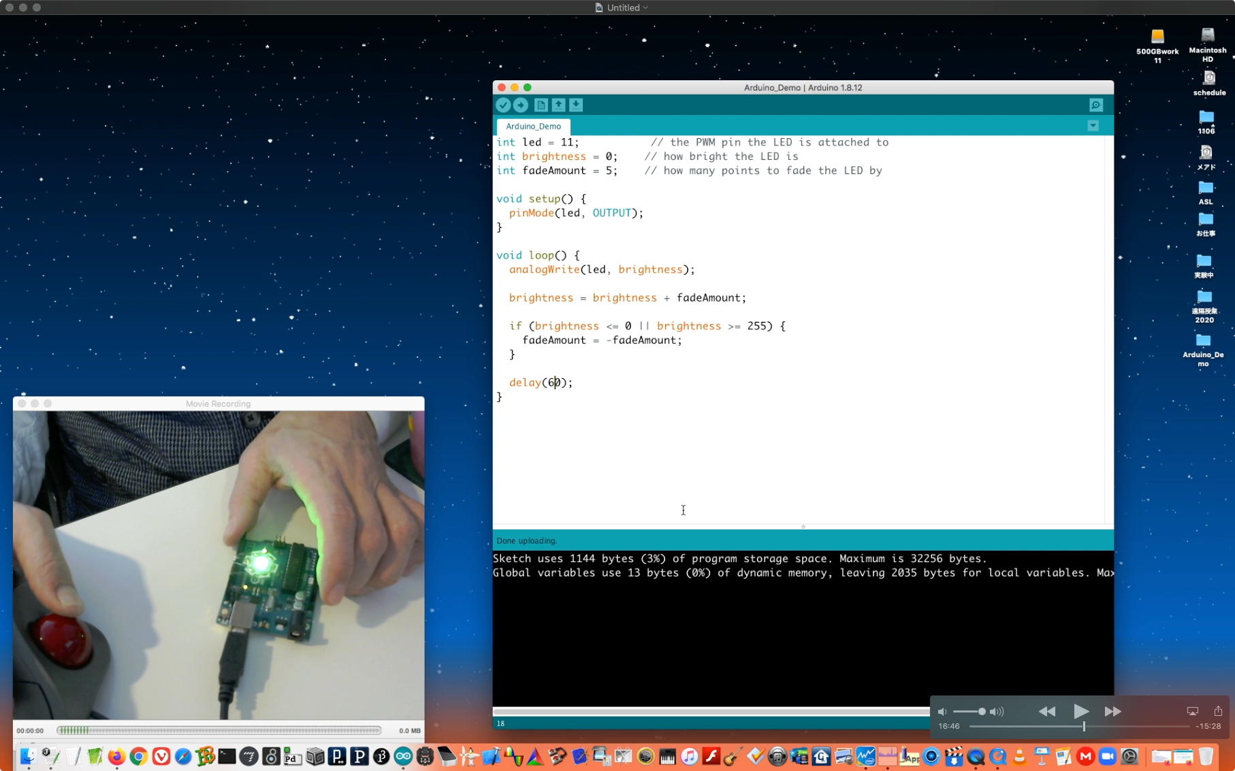The width and height of the screenshot is (1235, 771).
Task: Click the 'int fadeAmount = 5;' line
Action: [557, 171]
